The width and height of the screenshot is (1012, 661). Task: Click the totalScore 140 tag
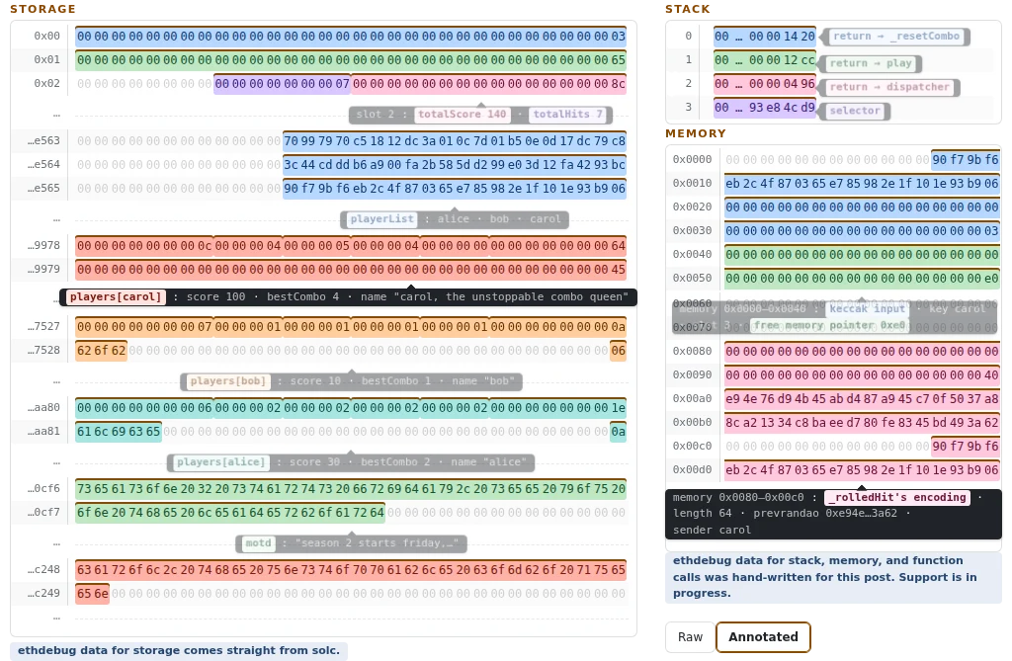click(462, 115)
